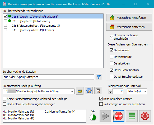Open the filter dialog with funnel icon
Screen dimensions: 154x125
pos(99,77)
